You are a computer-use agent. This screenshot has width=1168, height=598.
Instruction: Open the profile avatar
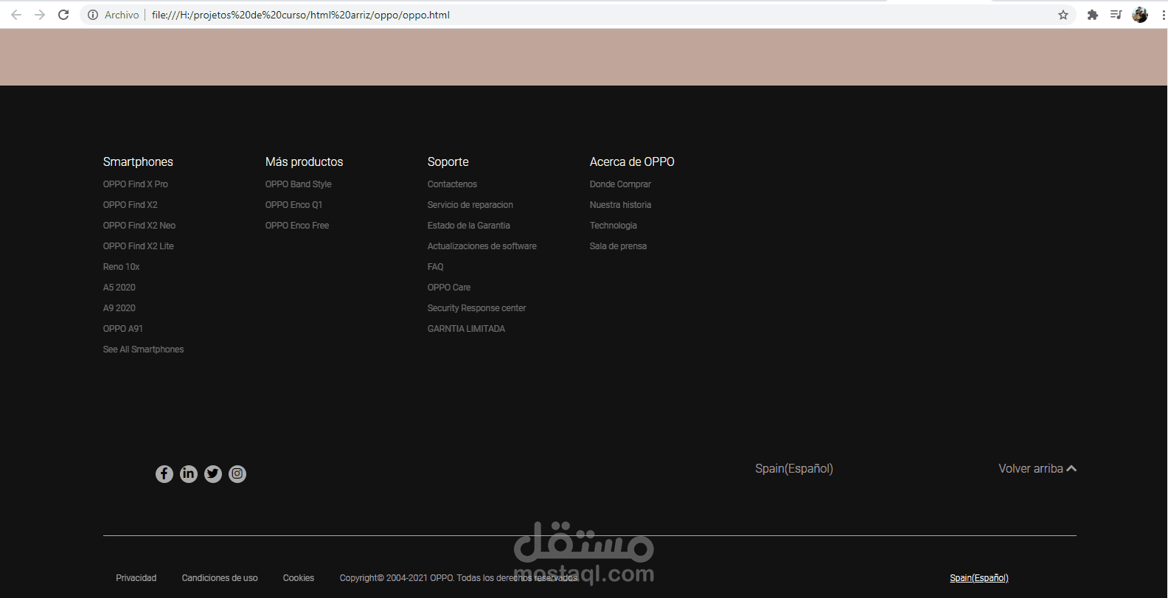pyautogui.click(x=1140, y=15)
